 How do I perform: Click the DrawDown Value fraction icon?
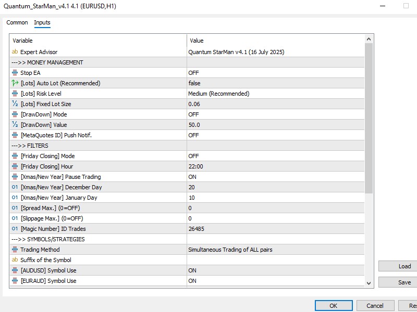[15, 125]
